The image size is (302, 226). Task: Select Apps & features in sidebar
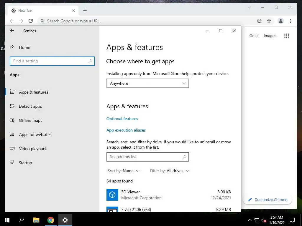pyautogui.click(x=34, y=92)
